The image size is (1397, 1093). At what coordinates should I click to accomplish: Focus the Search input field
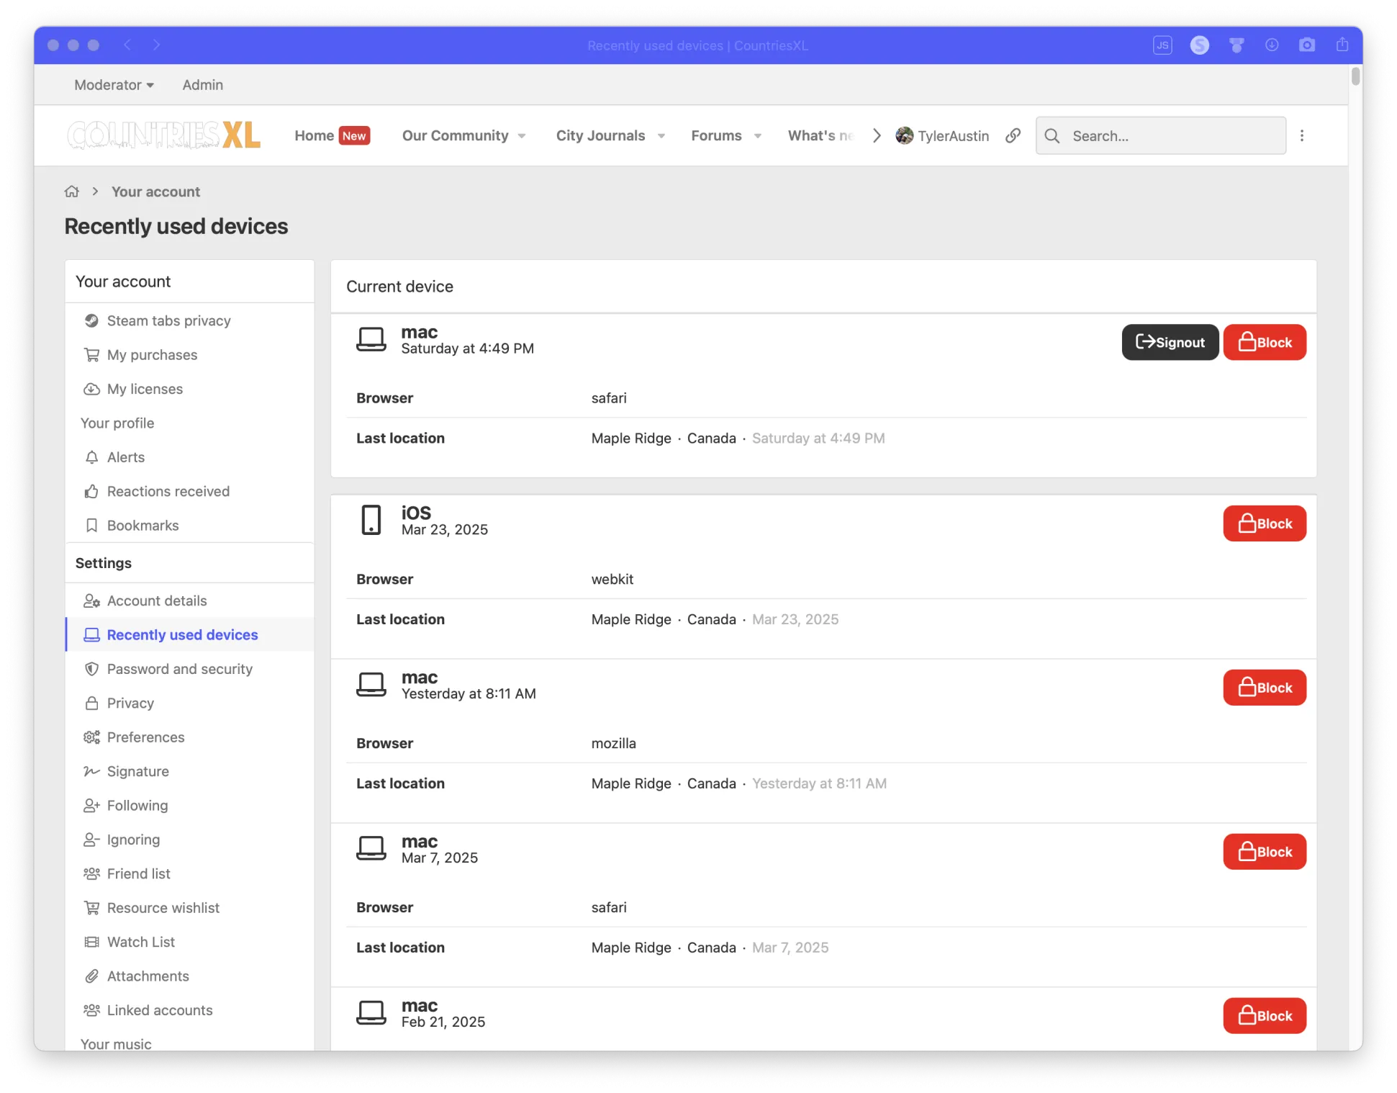coord(1160,135)
